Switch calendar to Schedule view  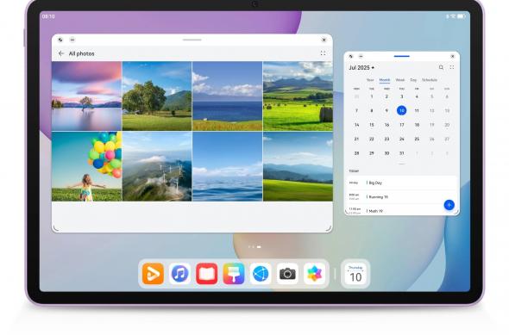[x=430, y=80]
